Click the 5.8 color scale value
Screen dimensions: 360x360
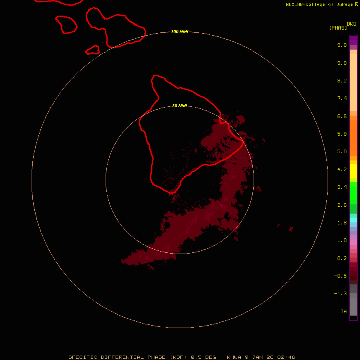[x=342, y=134]
